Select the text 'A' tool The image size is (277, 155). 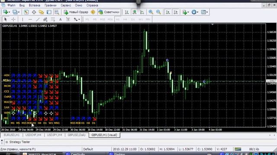pyautogui.click(x=61, y=19)
